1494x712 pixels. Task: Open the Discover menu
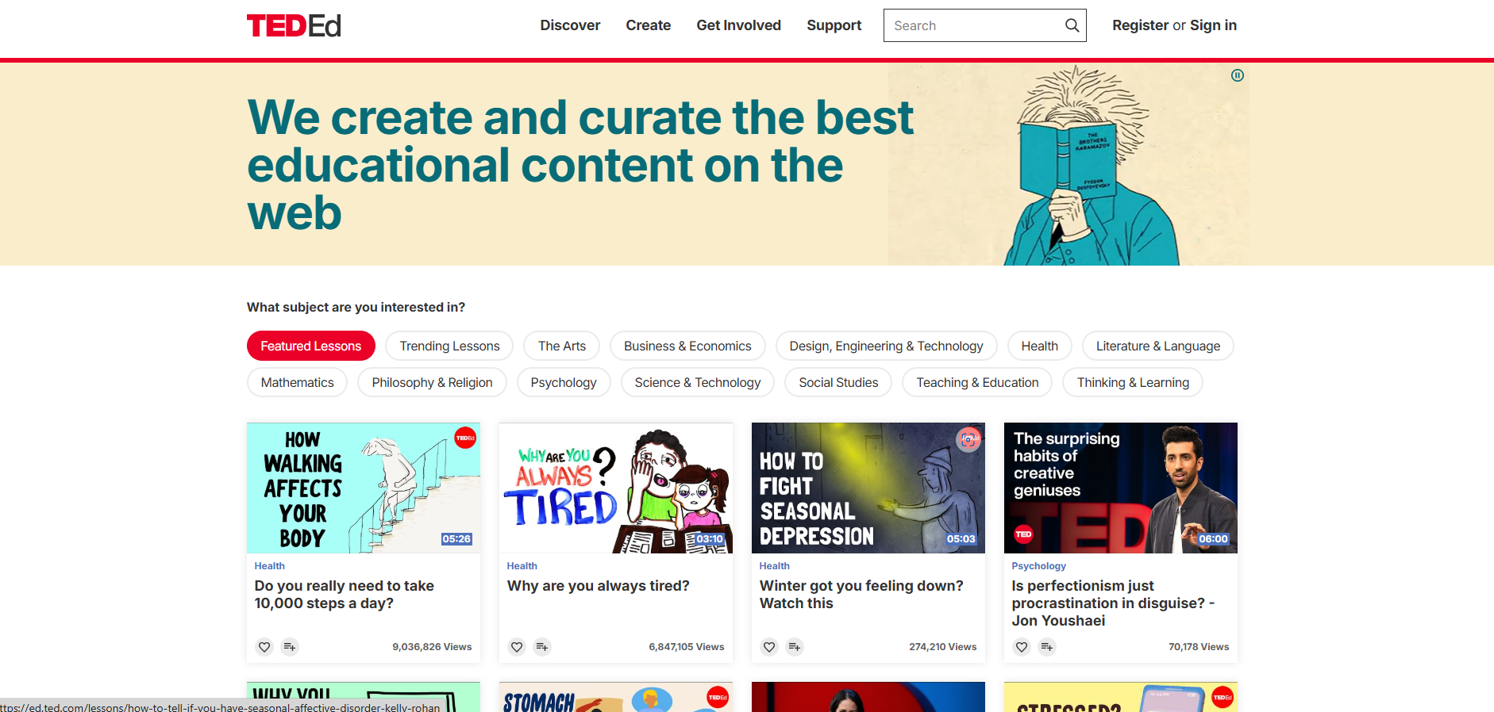click(570, 25)
